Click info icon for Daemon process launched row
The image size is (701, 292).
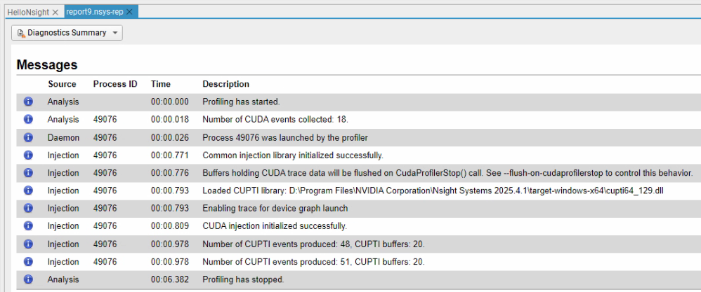click(x=28, y=137)
